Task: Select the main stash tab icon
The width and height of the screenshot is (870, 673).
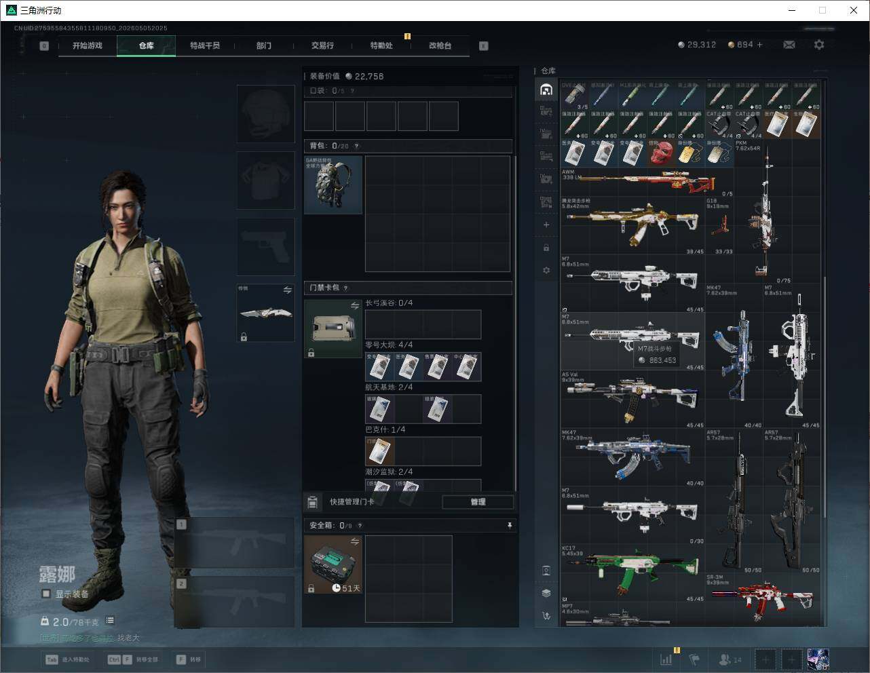Action: [546, 90]
